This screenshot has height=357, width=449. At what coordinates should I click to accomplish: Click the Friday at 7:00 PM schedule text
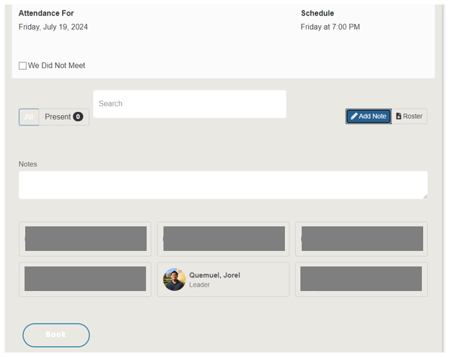330,27
